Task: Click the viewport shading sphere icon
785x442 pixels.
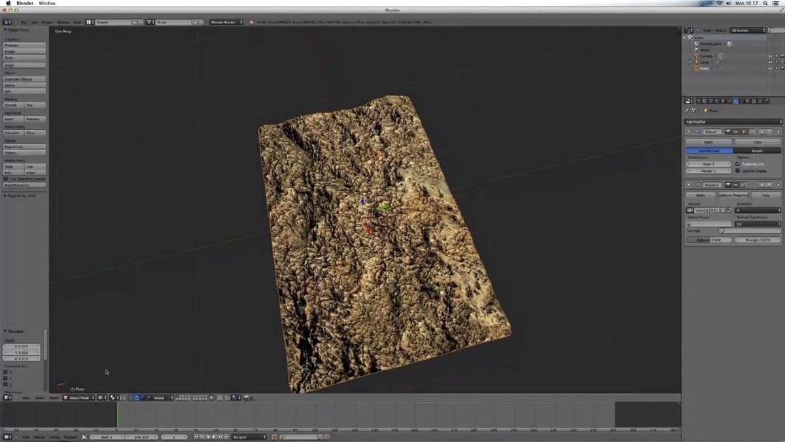Action: click(x=112, y=397)
